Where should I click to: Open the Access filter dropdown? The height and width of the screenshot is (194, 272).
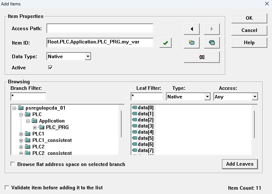point(255,97)
